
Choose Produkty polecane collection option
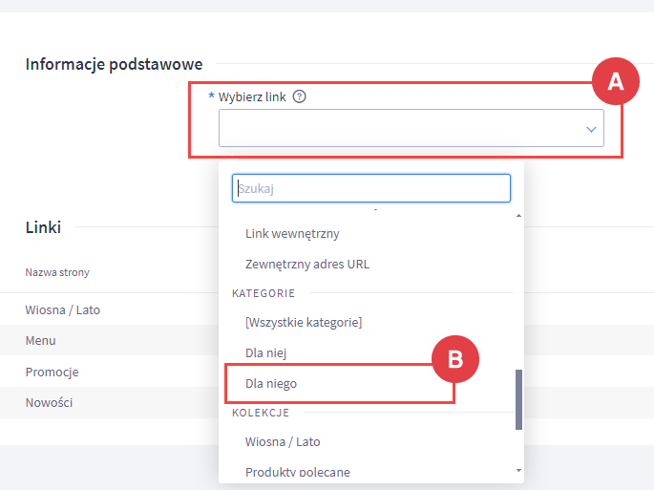[297, 472]
